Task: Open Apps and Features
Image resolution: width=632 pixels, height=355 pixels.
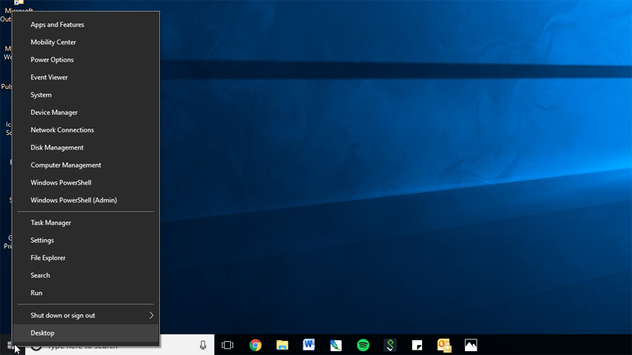Action: [x=57, y=25]
